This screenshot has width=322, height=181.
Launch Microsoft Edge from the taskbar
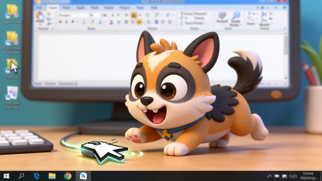point(36,176)
